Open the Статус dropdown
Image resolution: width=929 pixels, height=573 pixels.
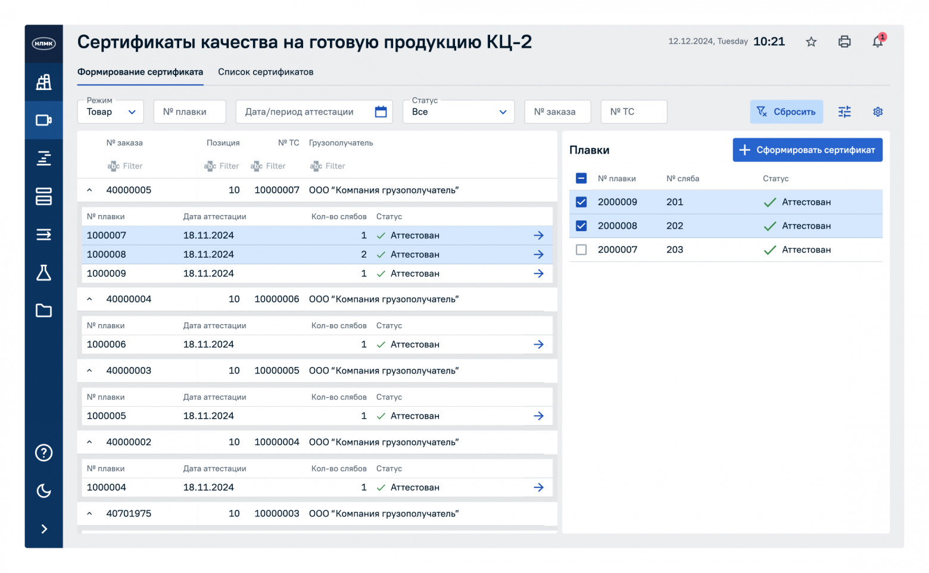click(x=459, y=112)
